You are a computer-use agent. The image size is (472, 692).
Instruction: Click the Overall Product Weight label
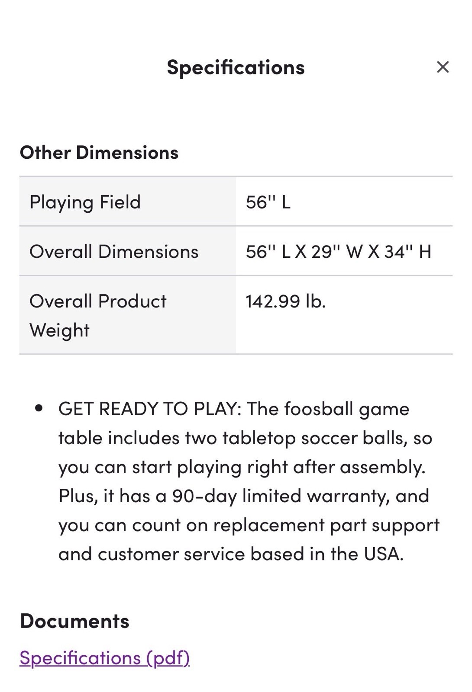(x=98, y=315)
